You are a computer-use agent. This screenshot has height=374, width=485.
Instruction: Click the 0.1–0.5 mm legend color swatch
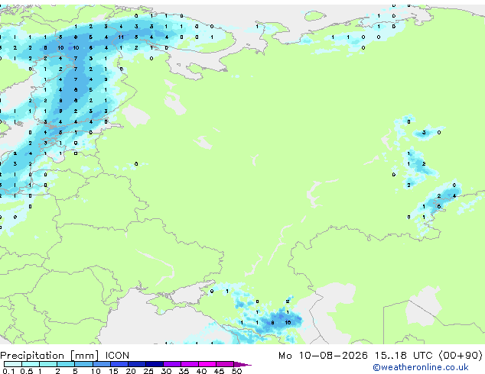tap(13, 364)
